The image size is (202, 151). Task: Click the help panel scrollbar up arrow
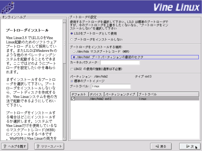pos(65,21)
